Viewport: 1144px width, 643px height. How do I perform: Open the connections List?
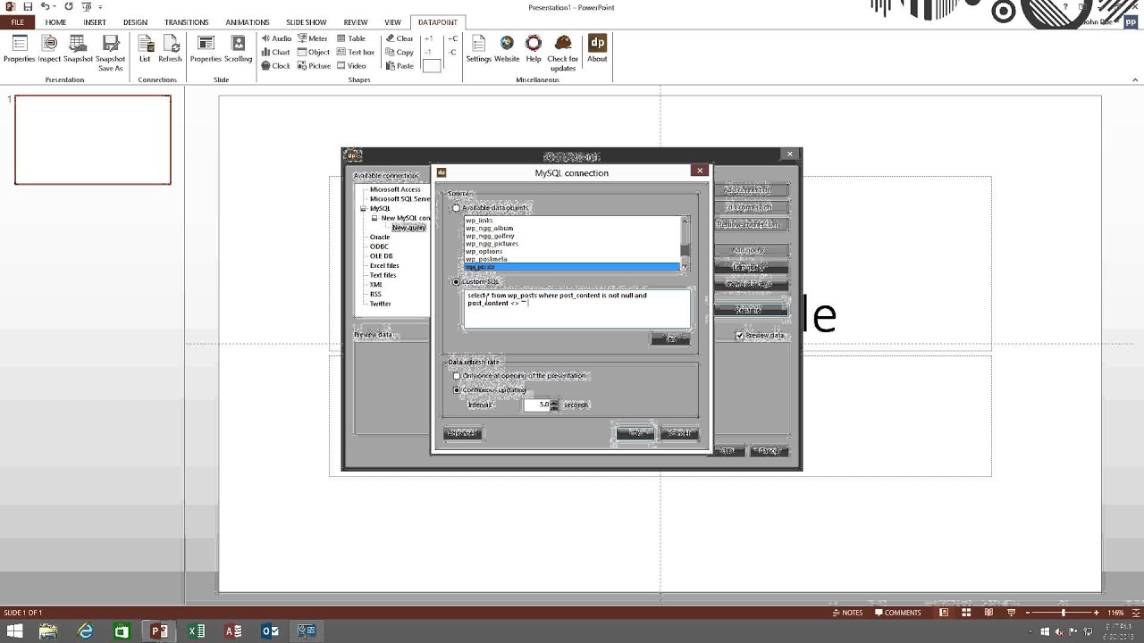[x=145, y=50]
